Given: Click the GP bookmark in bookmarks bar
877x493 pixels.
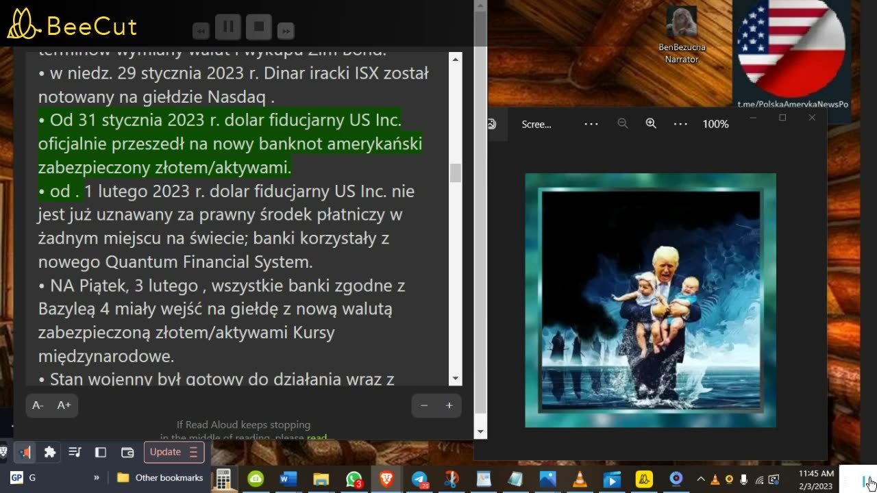Looking at the screenshot, I should point(23,477).
